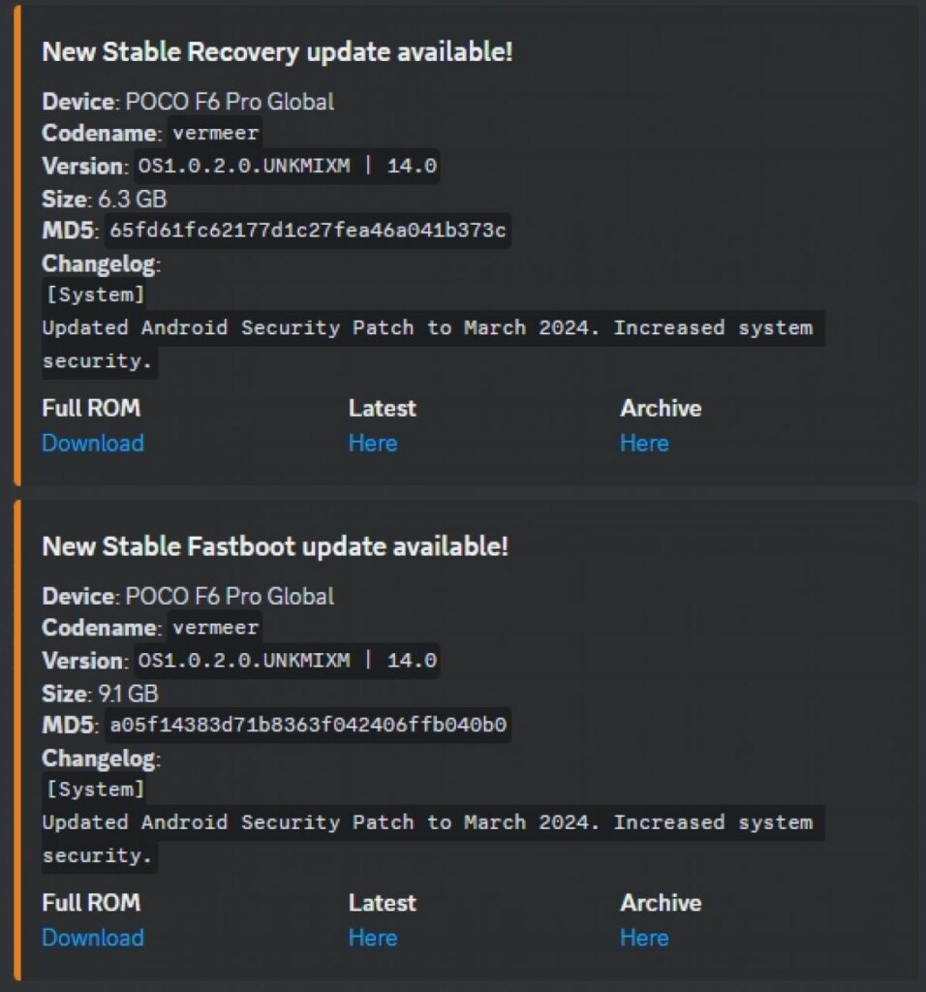Screen dimensions: 926x992
Task: Click 'New Stable Fastboot update available!' title
Action: click(x=274, y=546)
